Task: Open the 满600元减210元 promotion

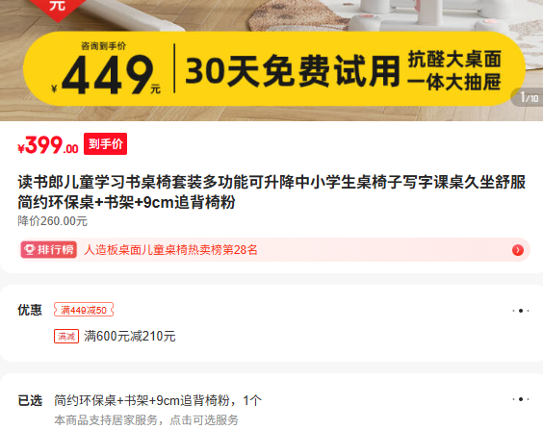Action: [130, 337]
